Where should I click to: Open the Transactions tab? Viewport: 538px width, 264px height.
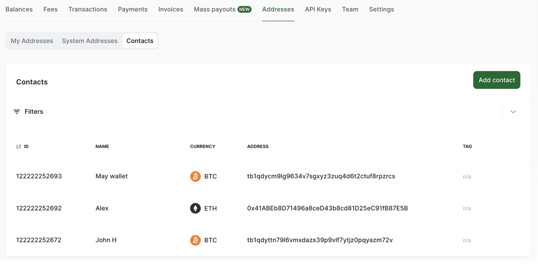[88, 9]
